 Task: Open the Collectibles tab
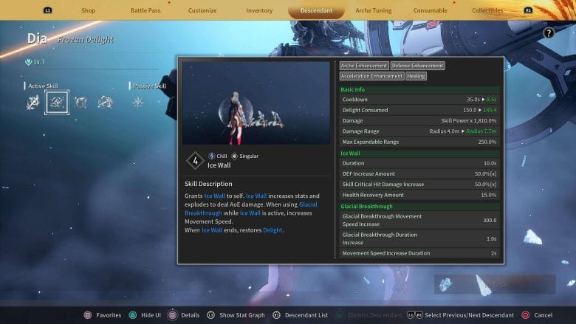coord(487,10)
